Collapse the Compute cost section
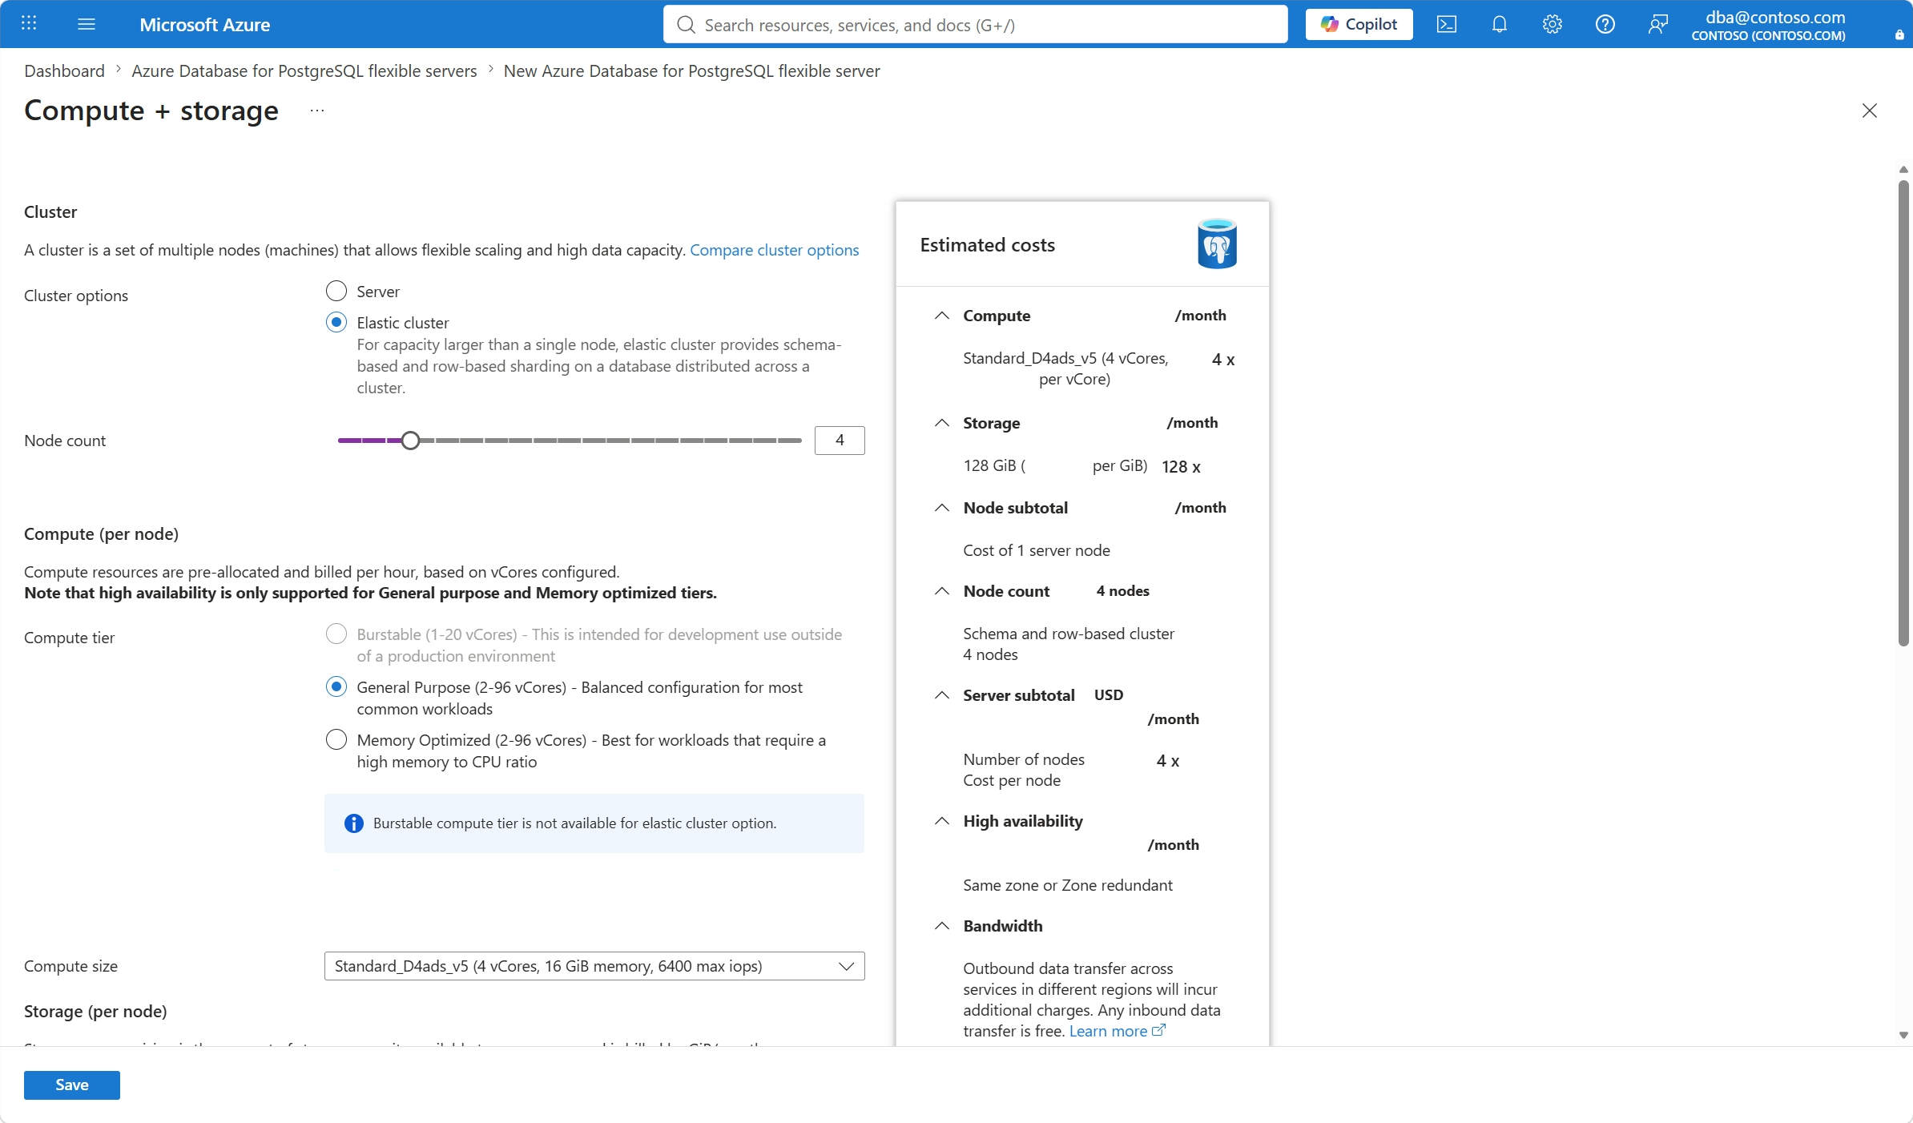 click(x=942, y=316)
